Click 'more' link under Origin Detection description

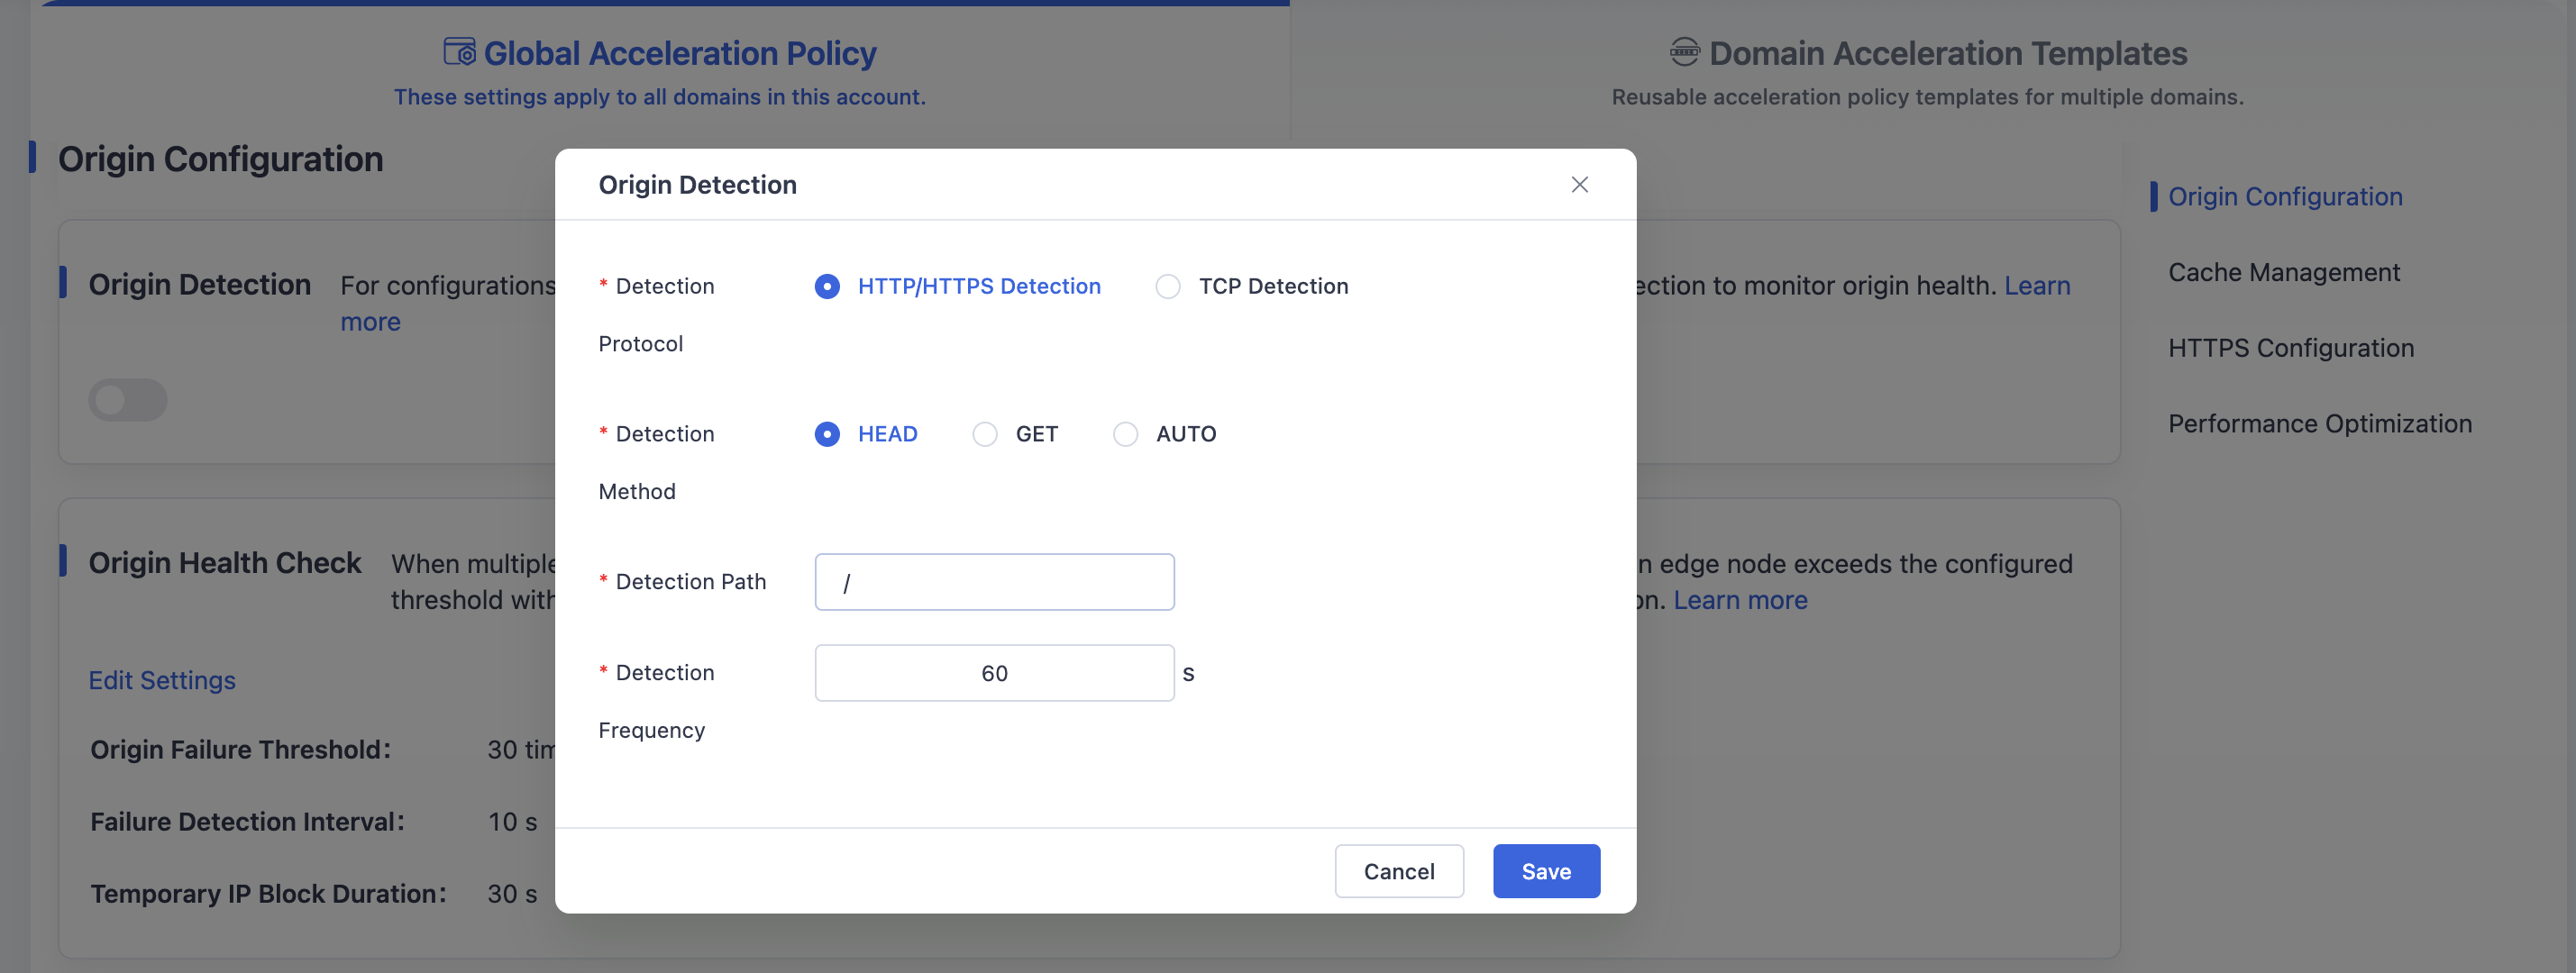coord(370,322)
